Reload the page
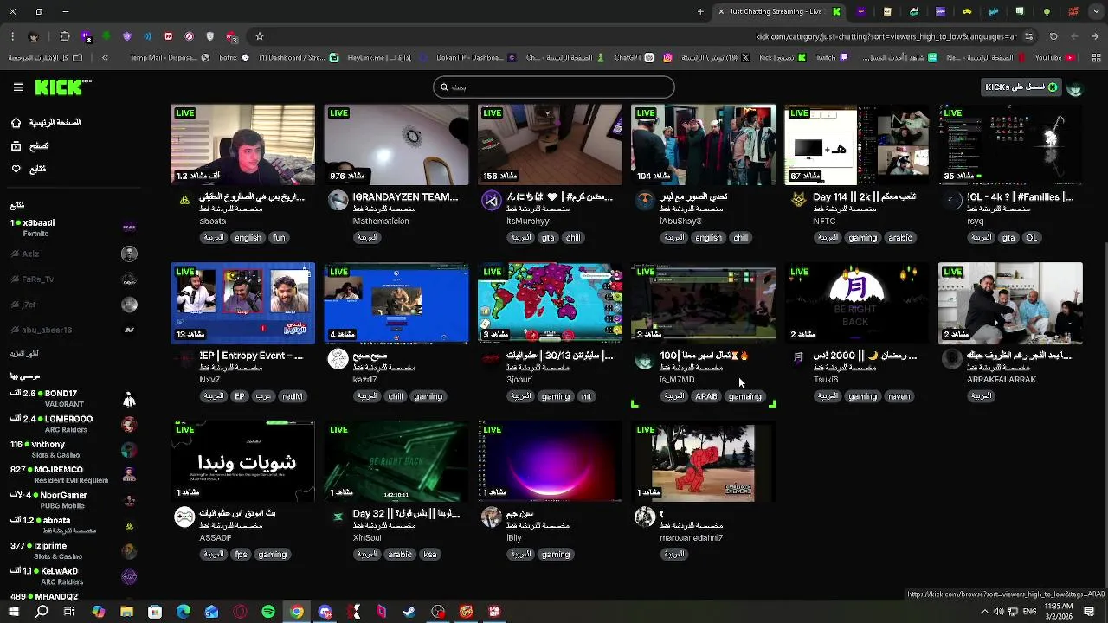 tap(1053, 36)
